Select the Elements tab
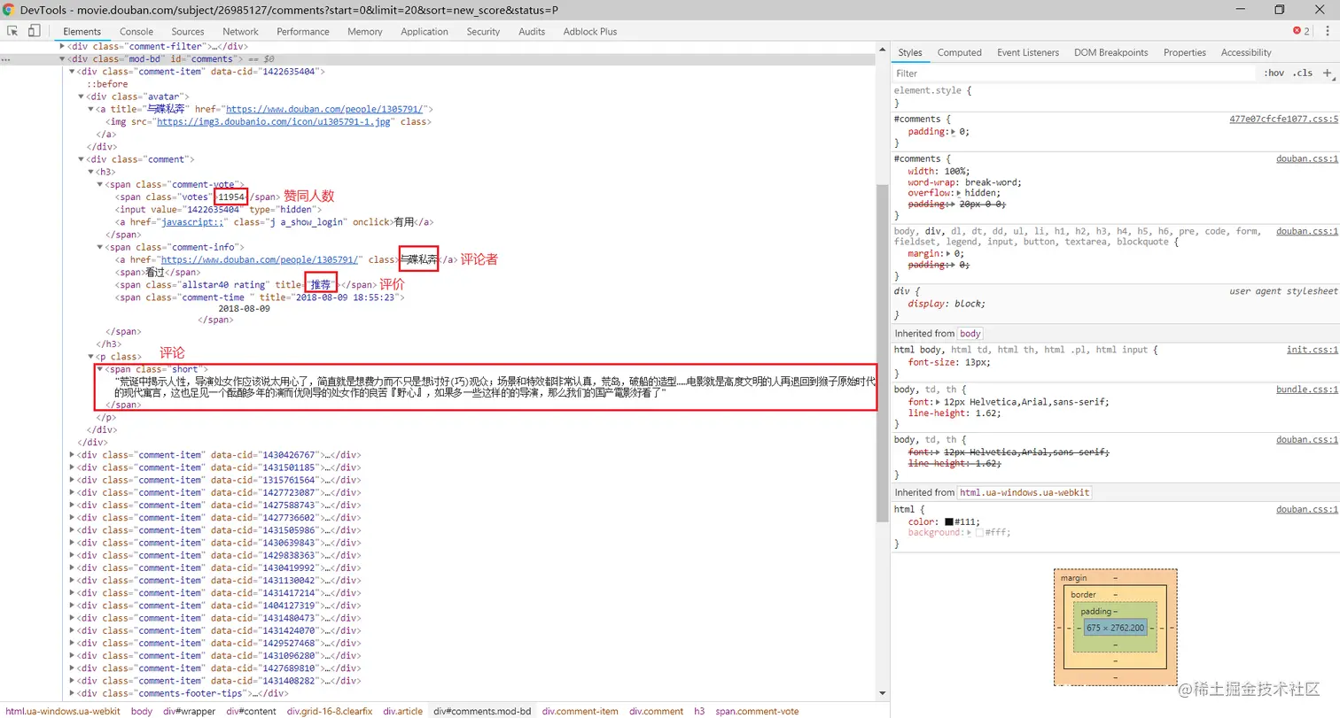1340x718 pixels. pyautogui.click(x=82, y=31)
